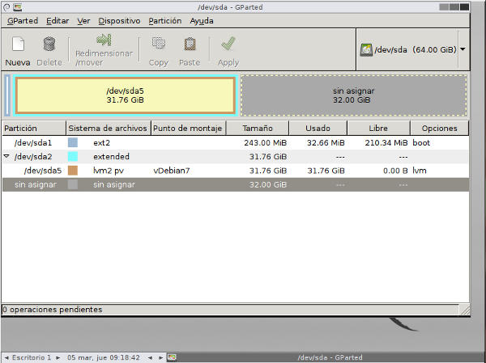Image resolution: width=486 pixels, height=363 pixels.
Task: Click the taskbar clock 05 mar, jue
Action: click(104, 357)
